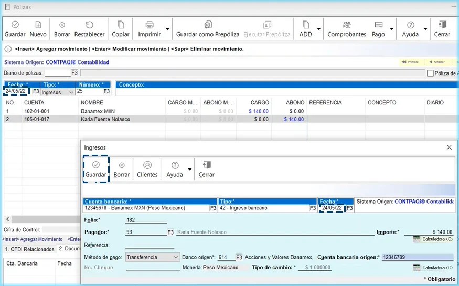This screenshot has height=286, width=459.
Task: Open Calculadora below the Importe field
Action: click(433, 239)
